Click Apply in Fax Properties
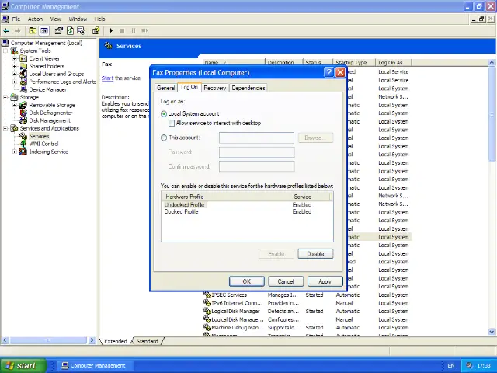 [x=325, y=281]
